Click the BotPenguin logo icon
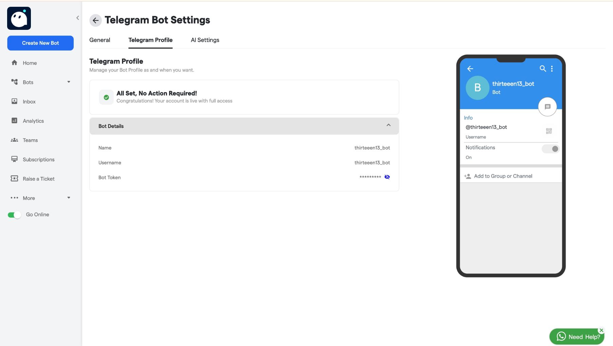Screen dimensions: 613x346 19,18
